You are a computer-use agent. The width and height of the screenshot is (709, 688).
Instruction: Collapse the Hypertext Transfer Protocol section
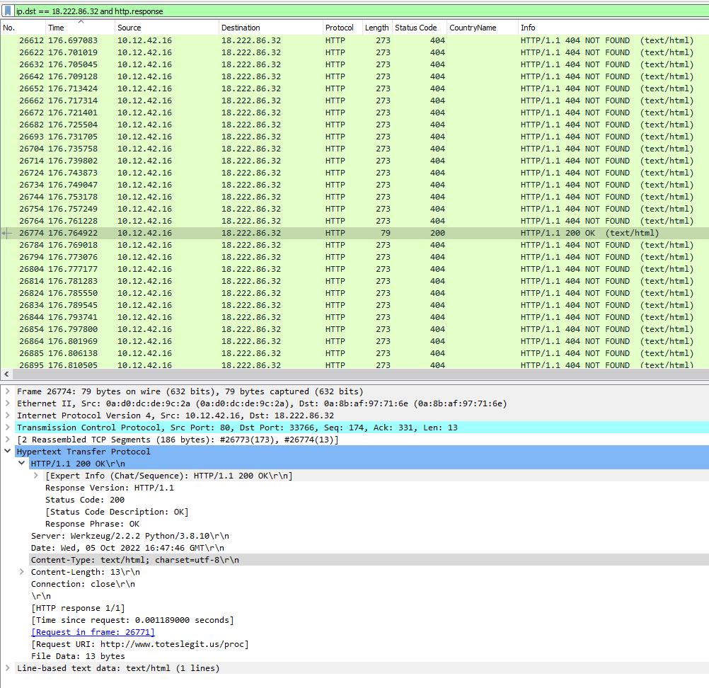tap(7, 452)
